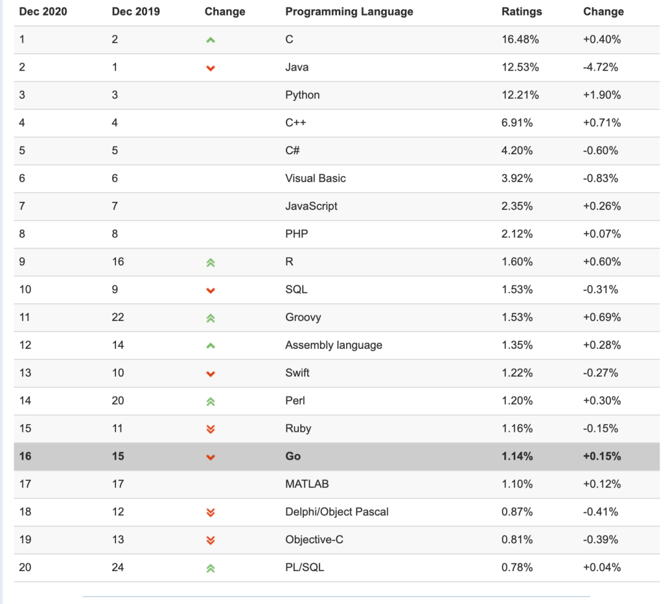Click the double green arrow beside Groovy
This screenshot has width=670, height=604.
210,318
